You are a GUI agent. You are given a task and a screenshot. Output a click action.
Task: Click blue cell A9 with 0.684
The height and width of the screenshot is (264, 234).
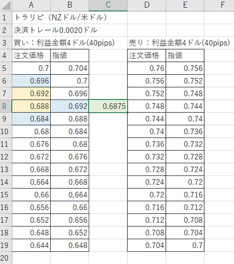[x=31, y=119]
